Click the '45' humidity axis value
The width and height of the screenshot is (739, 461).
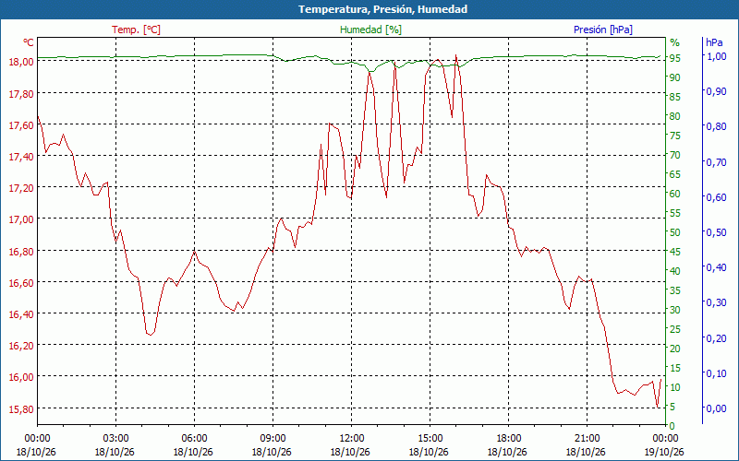click(x=675, y=252)
